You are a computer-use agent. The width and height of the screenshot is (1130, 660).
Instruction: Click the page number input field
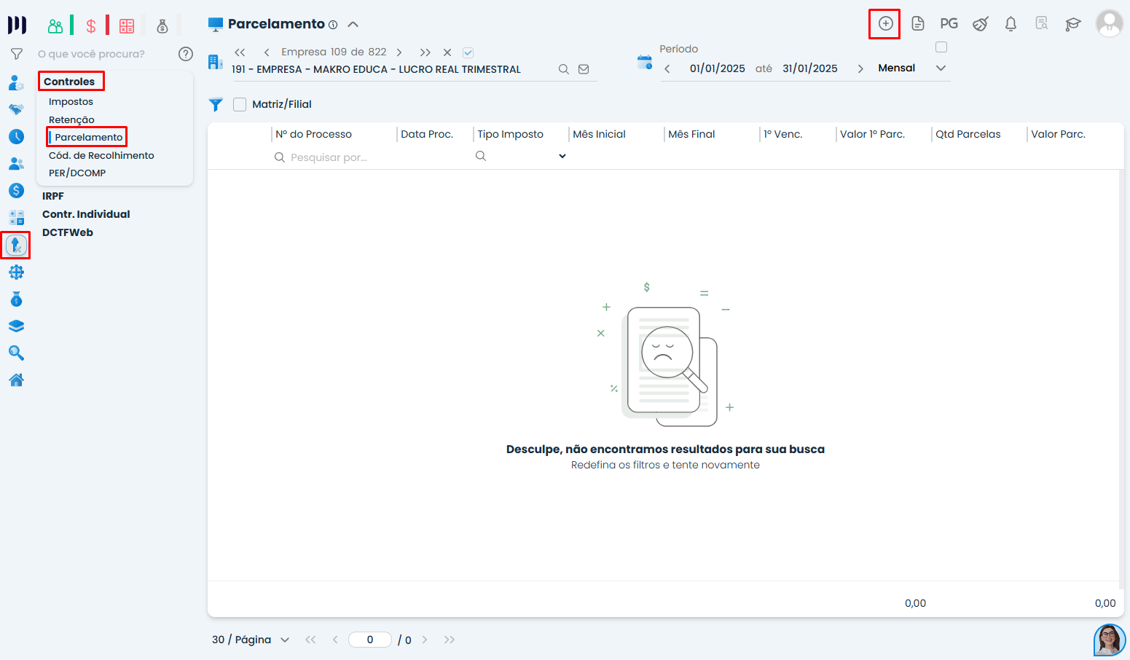click(370, 640)
